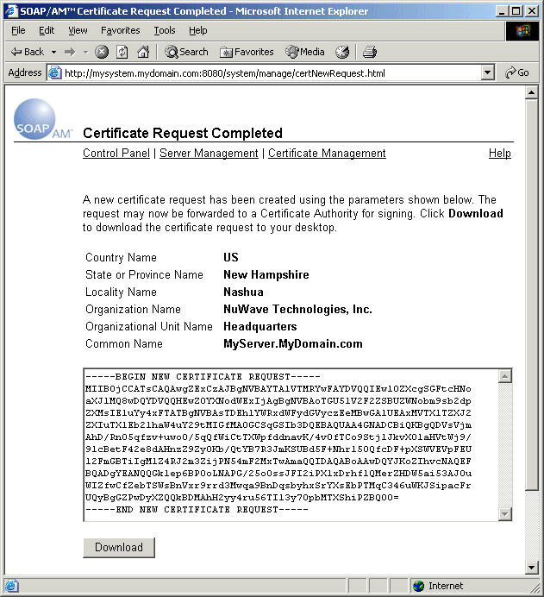Refresh the page using toolbar icon

(122, 52)
